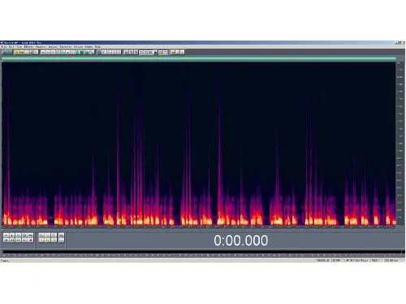The height and width of the screenshot is (304, 406).
Task: Open the Options menu
Action: 78,47
